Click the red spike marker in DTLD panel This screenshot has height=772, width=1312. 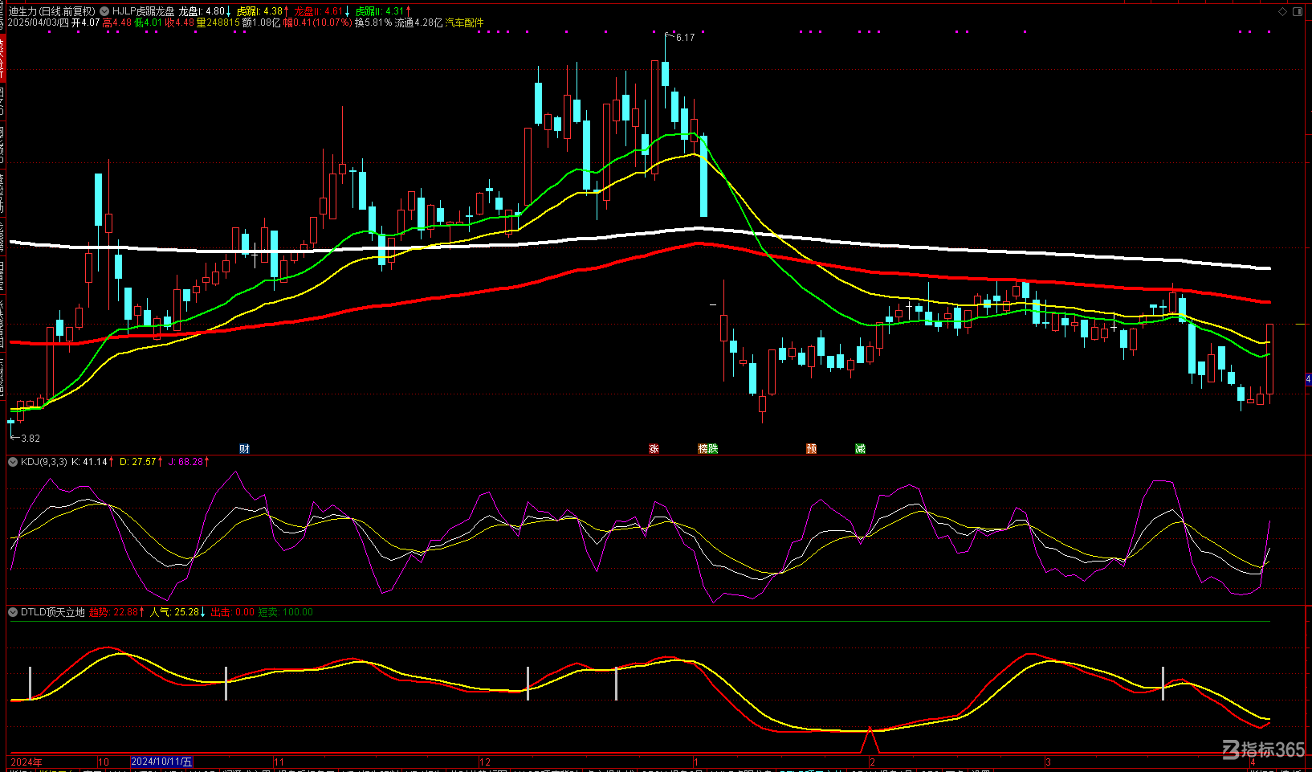pos(870,740)
